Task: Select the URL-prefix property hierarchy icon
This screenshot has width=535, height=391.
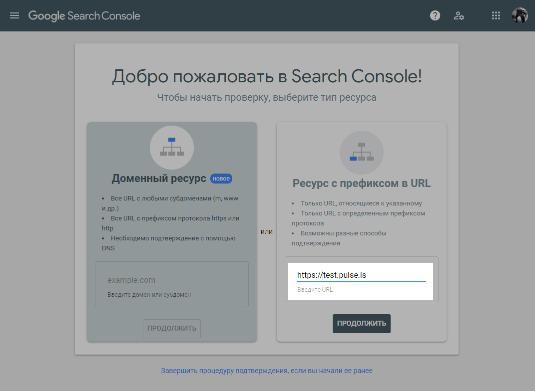Action: click(361, 153)
